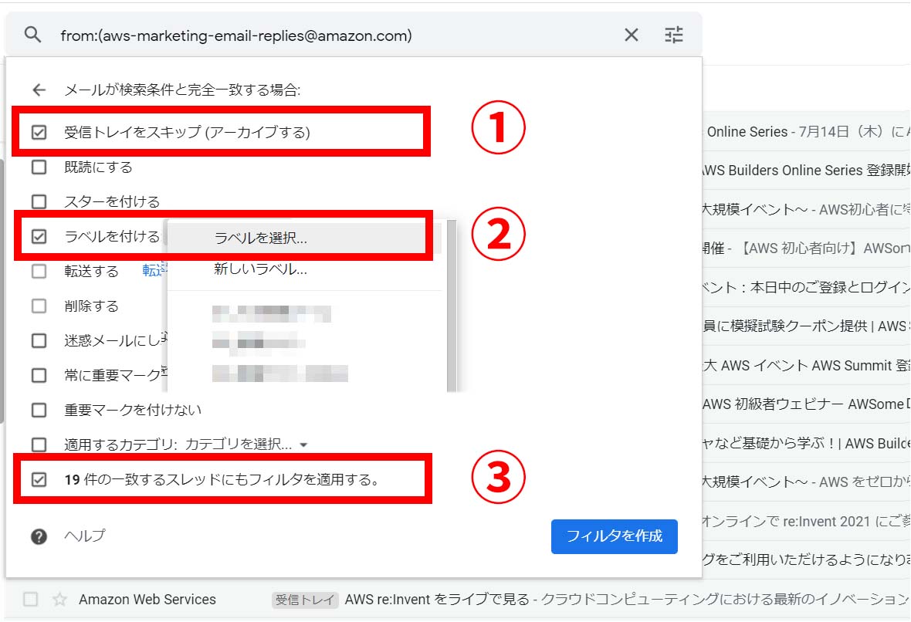Open オンラインで re:Invent 2021 email
The width and height of the screenshot is (911, 622).
(x=807, y=521)
